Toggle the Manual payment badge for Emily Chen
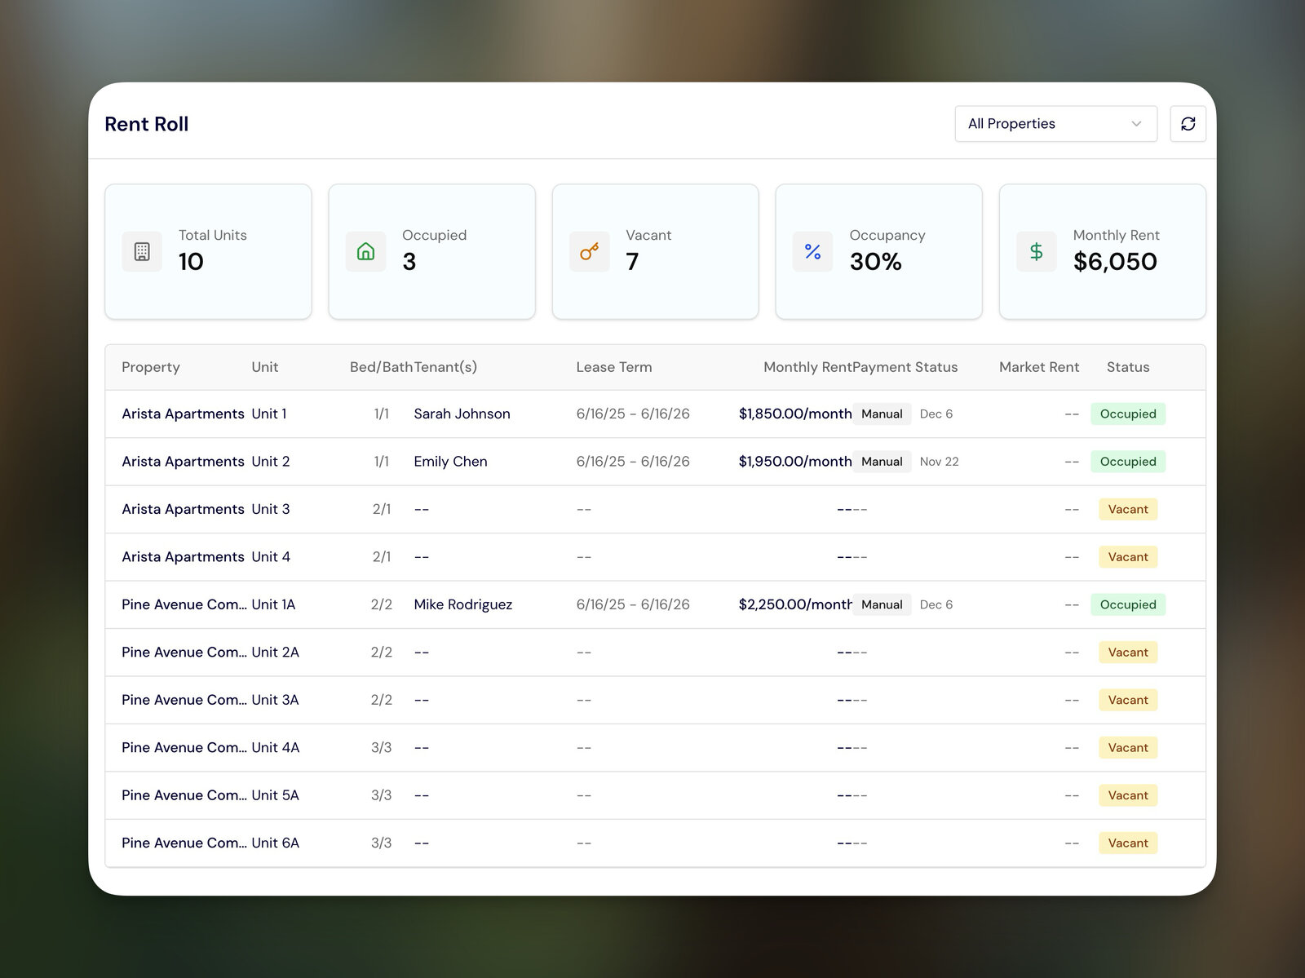The width and height of the screenshot is (1305, 978). point(882,462)
